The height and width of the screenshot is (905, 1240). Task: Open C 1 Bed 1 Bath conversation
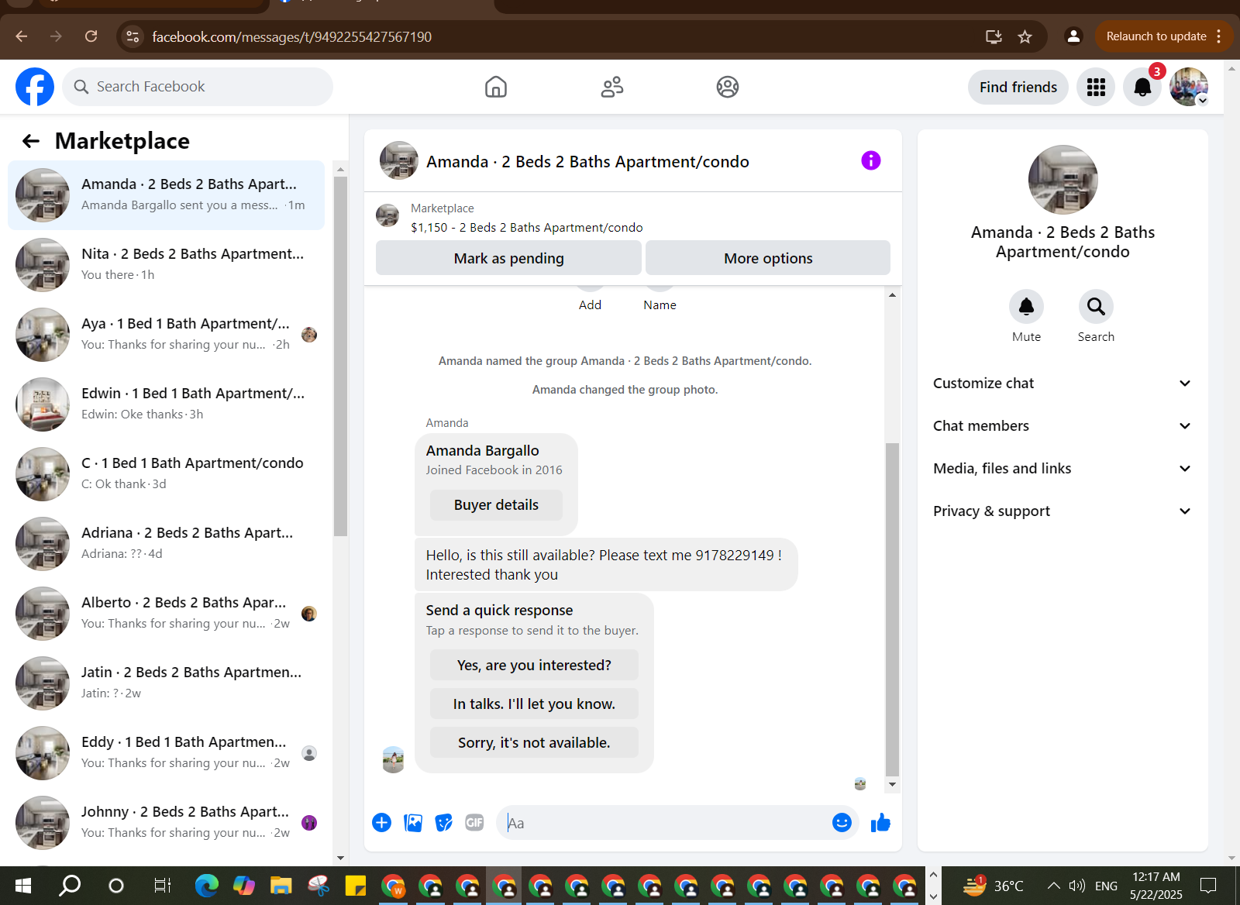click(x=166, y=474)
